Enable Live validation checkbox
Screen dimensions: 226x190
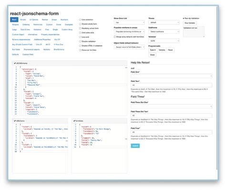(80, 20)
